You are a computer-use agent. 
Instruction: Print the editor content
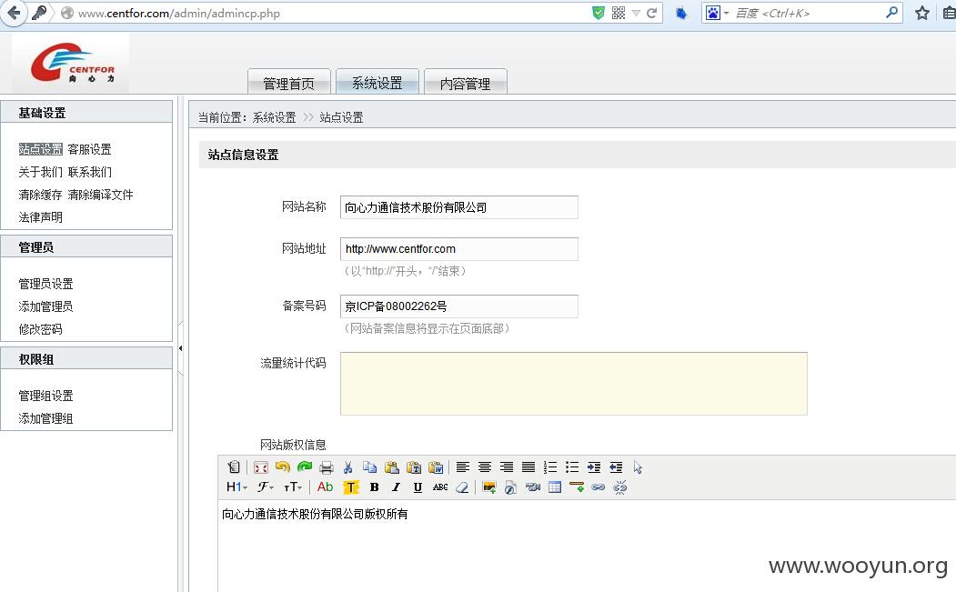pos(327,467)
